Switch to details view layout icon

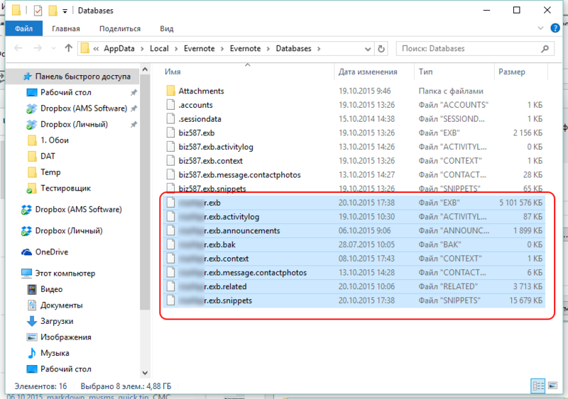click(537, 386)
